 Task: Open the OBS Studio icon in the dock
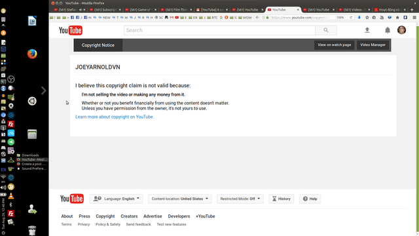[x=11, y=79]
